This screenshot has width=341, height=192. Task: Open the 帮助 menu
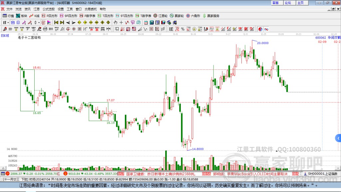click(x=103, y=9)
